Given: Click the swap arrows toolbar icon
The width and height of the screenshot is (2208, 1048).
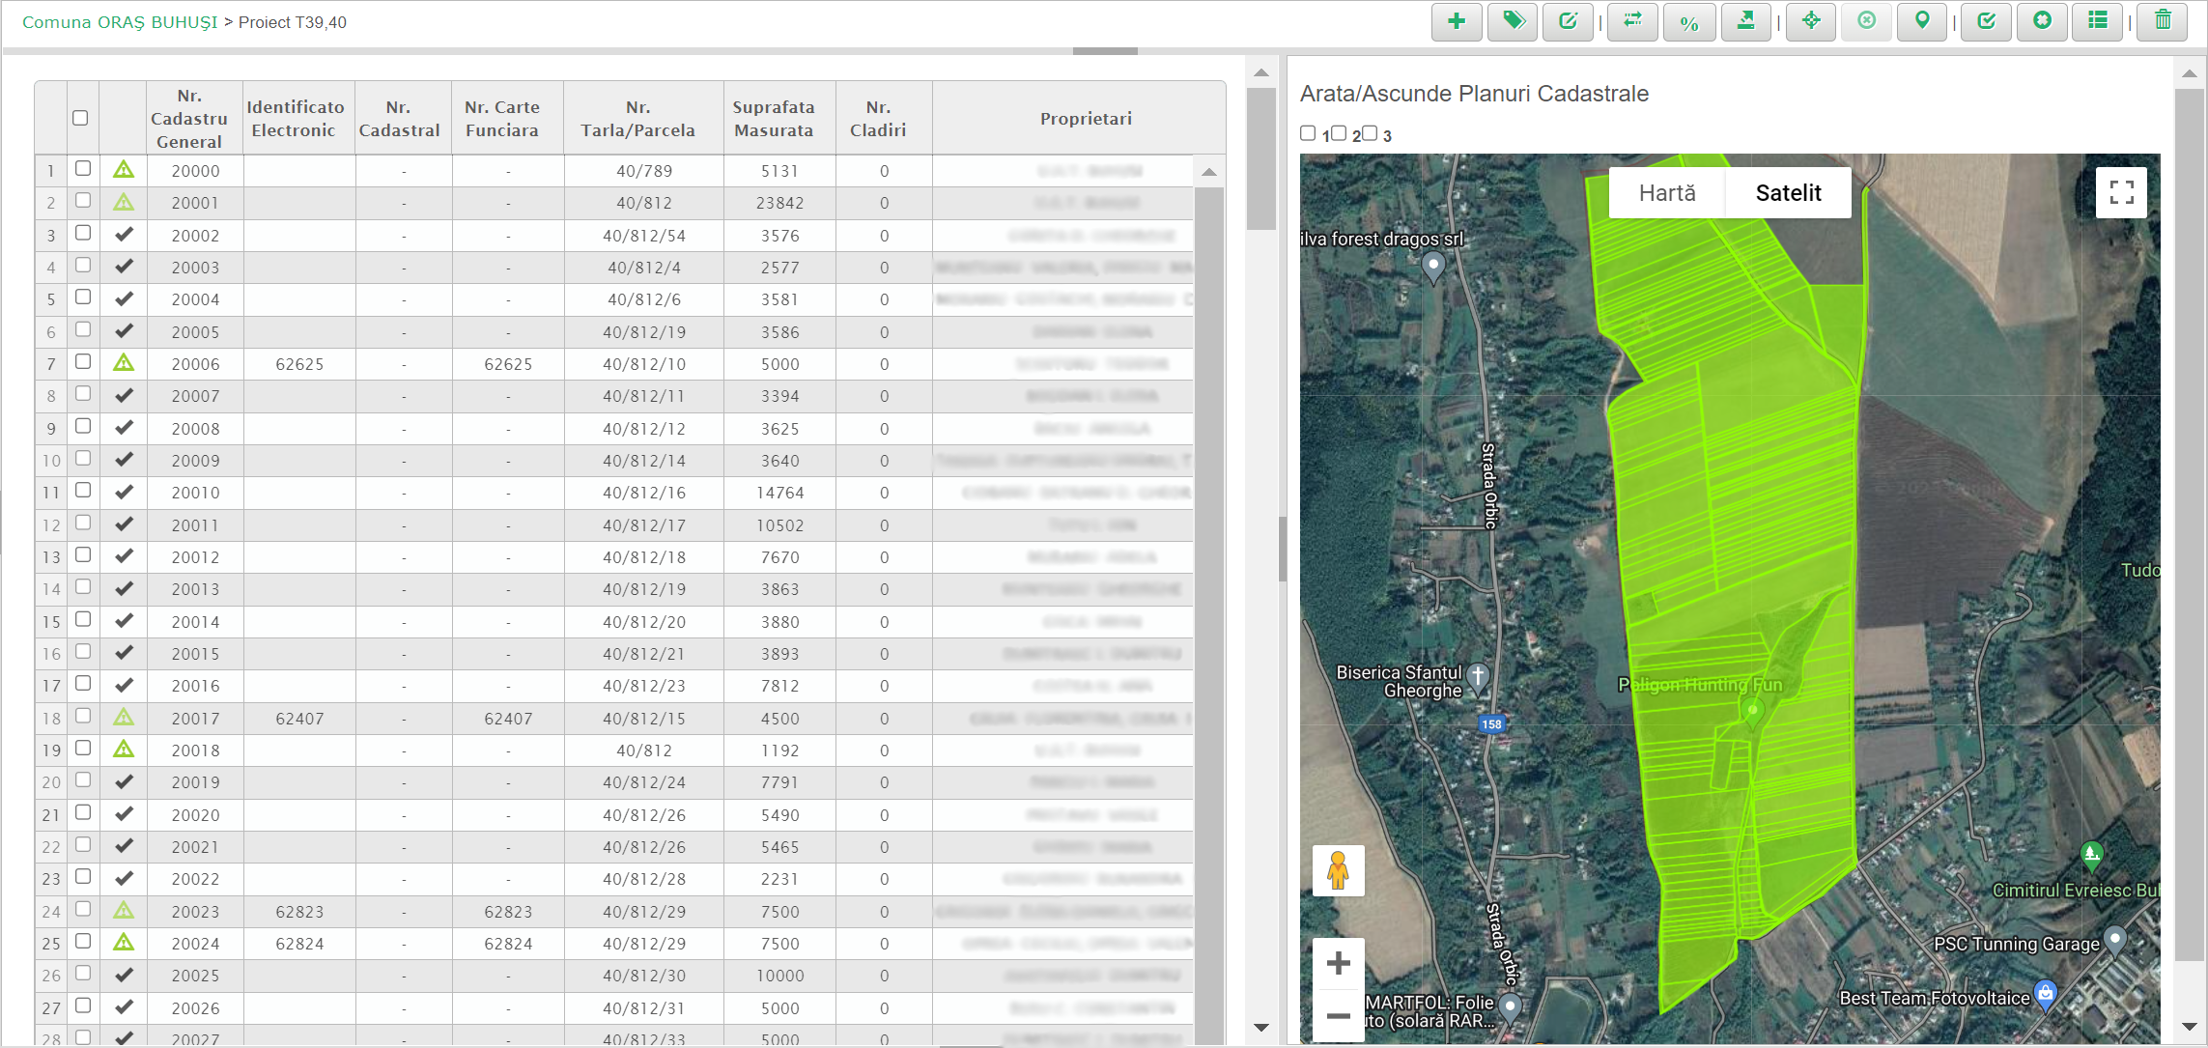Looking at the screenshot, I should [x=1632, y=21].
